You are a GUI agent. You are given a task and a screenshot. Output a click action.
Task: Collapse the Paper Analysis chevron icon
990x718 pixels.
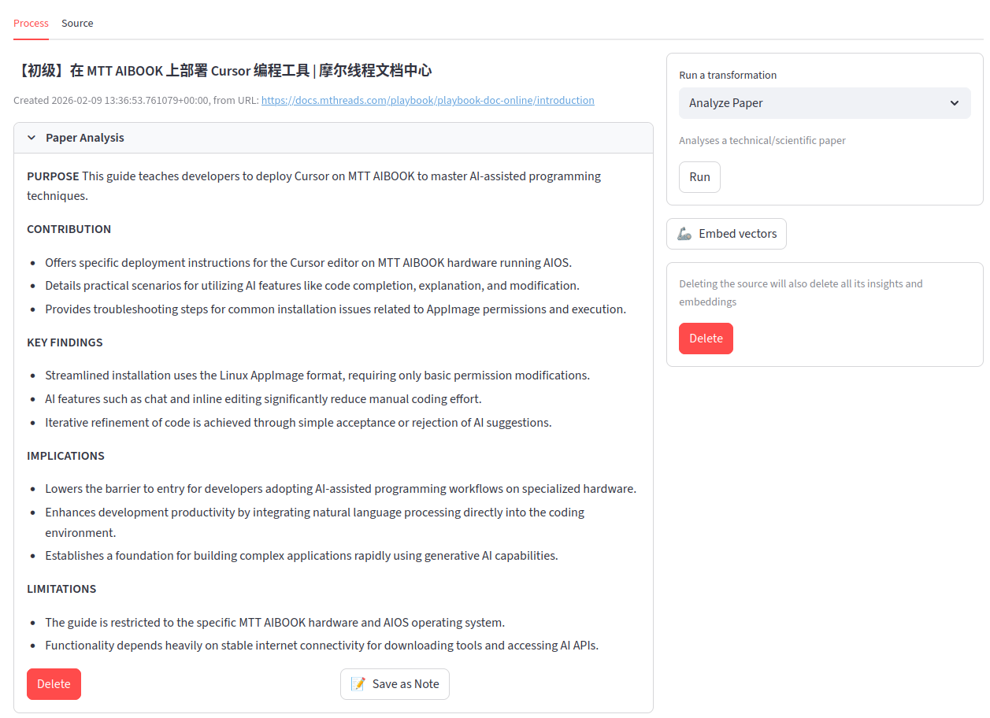point(32,138)
